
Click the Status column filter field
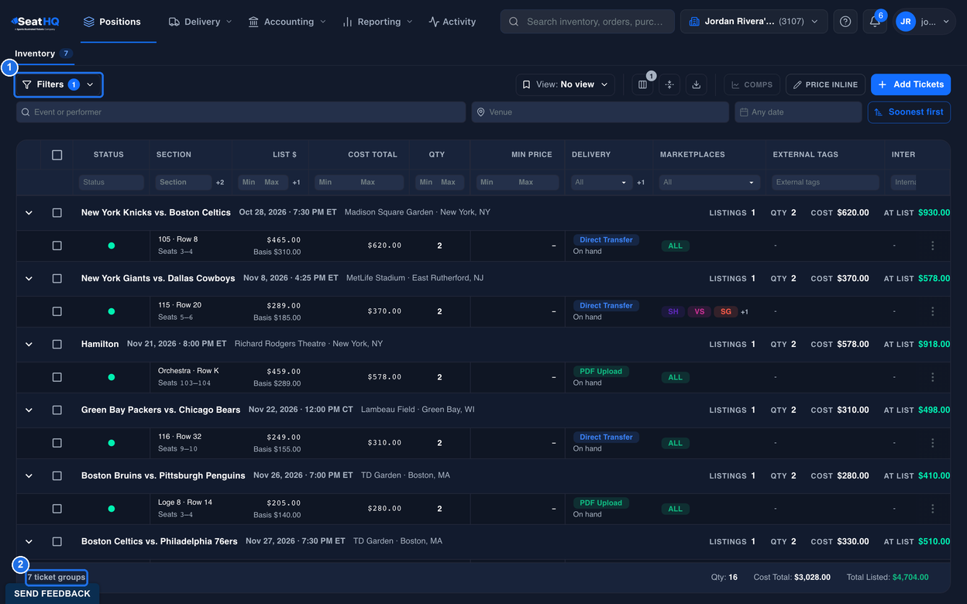111,183
